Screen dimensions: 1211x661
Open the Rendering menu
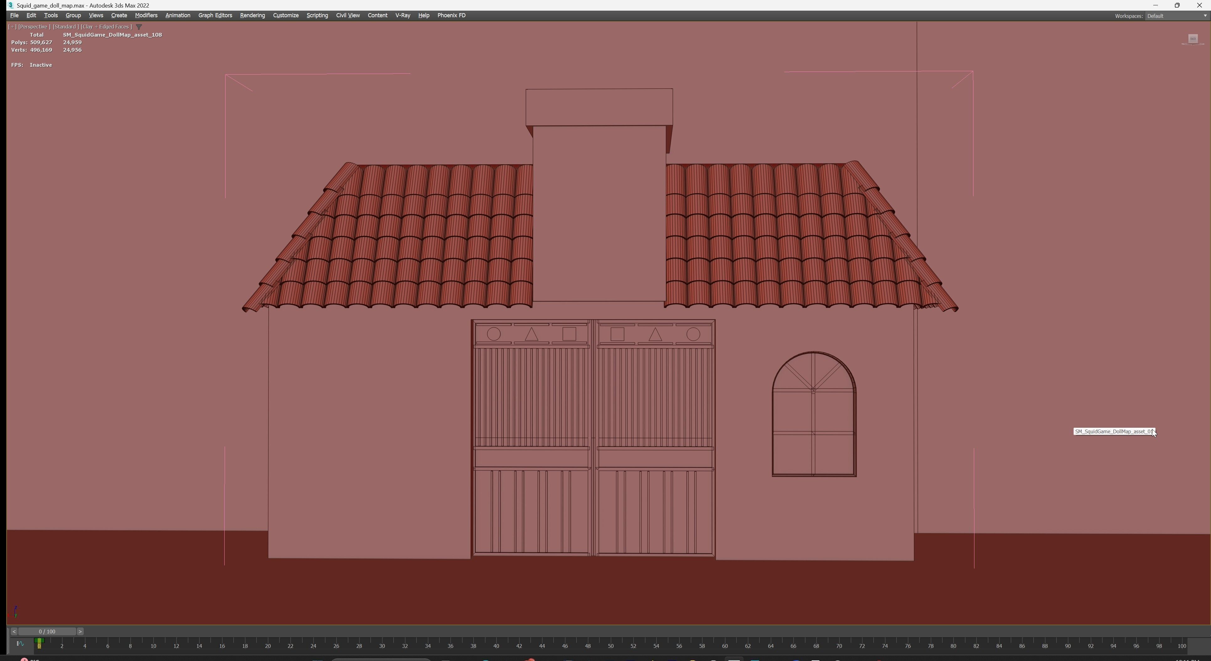click(252, 15)
